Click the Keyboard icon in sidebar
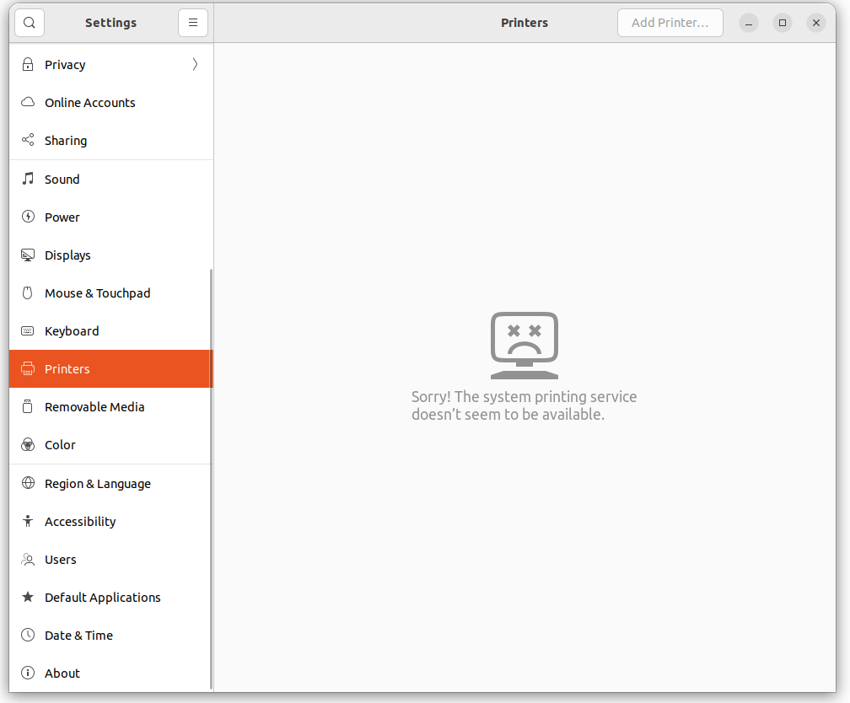Image resolution: width=850 pixels, height=703 pixels. pyautogui.click(x=28, y=330)
